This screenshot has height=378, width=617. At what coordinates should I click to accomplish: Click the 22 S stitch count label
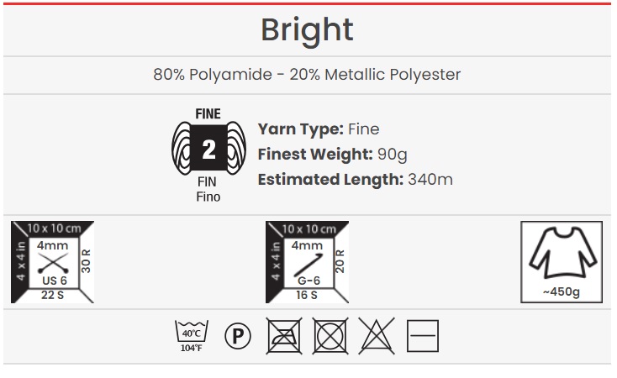pyautogui.click(x=52, y=295)
